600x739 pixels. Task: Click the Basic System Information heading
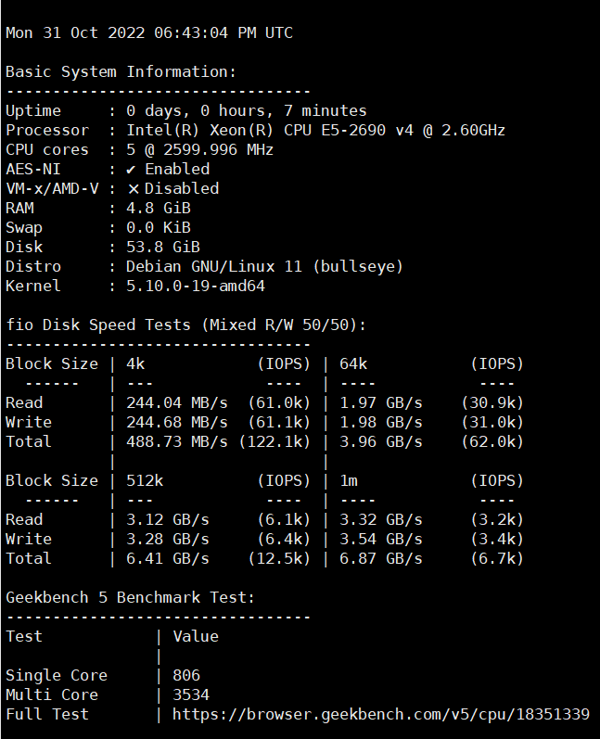click(x=121, y=71)
